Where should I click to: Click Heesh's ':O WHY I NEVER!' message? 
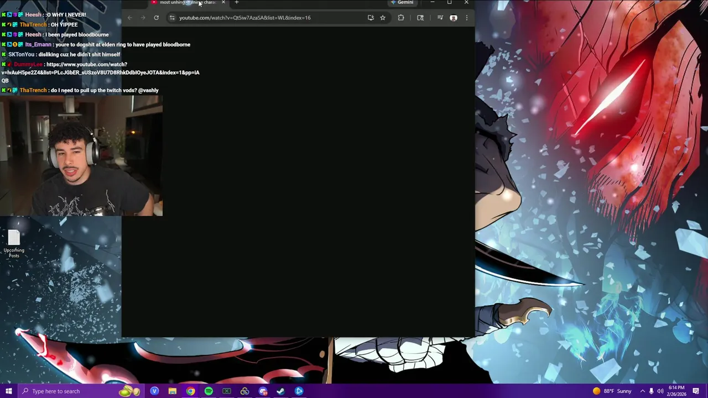pyautogui.click(x=44, y=14)
